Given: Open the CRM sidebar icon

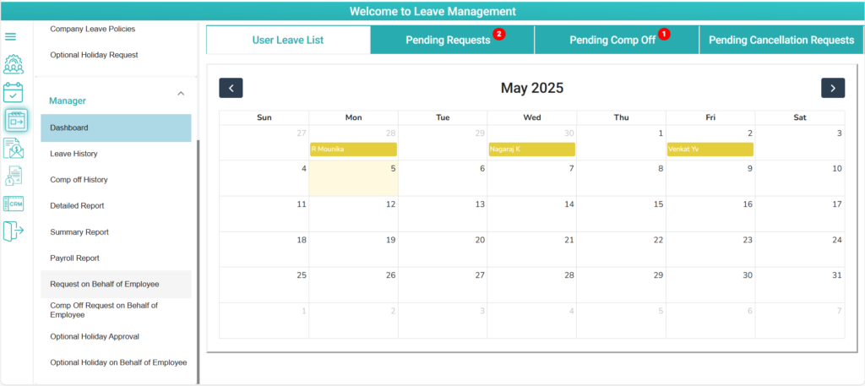Looking at the screenshot, I should (x=14, y=204).
